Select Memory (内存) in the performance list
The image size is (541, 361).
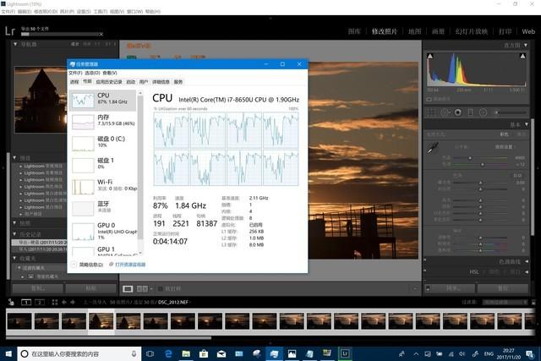(103, 120)
